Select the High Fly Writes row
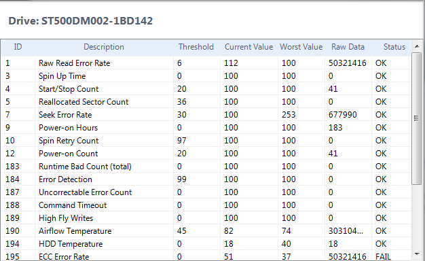Image resolution: width=425 pixels, height=261 pixels. coord(206,218)
